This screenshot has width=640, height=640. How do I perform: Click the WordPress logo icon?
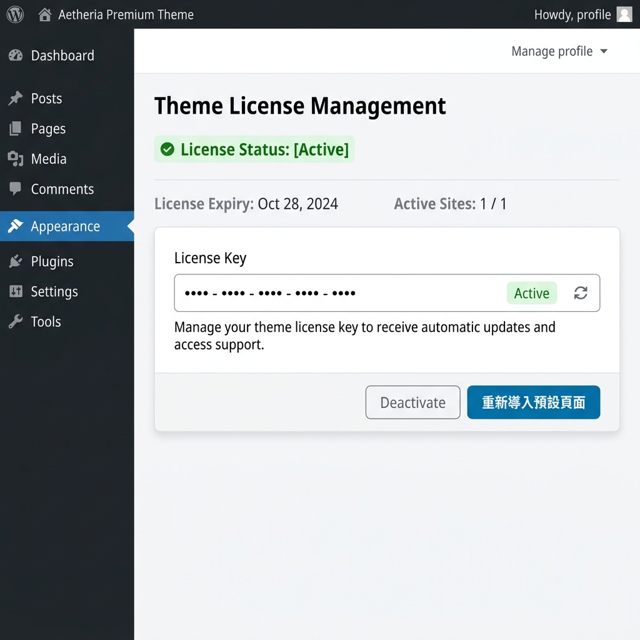click(15, 15)
